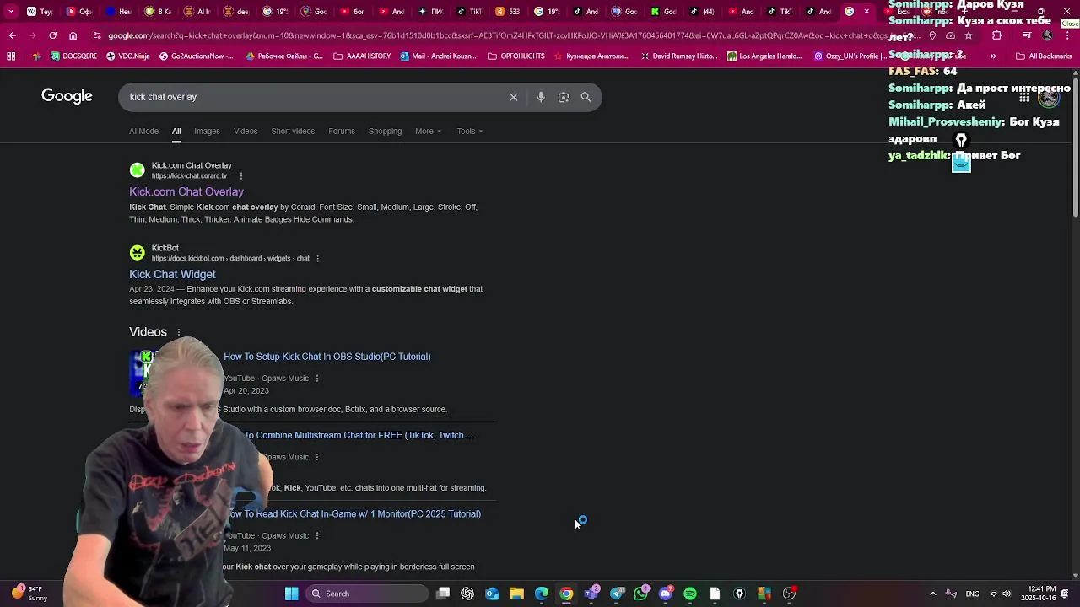Show hidden system tray icons

click(x=932, y=594)
